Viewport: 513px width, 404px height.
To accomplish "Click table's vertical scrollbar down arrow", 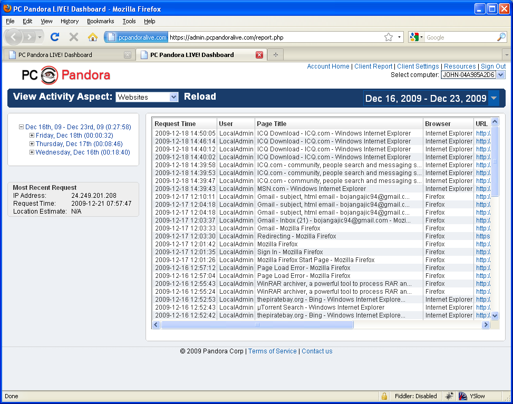I will 495,315.
